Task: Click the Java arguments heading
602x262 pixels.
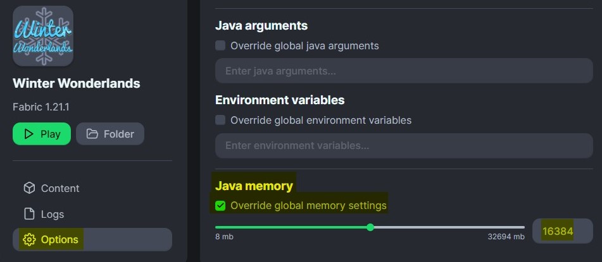Action: (x=261, y=26)
